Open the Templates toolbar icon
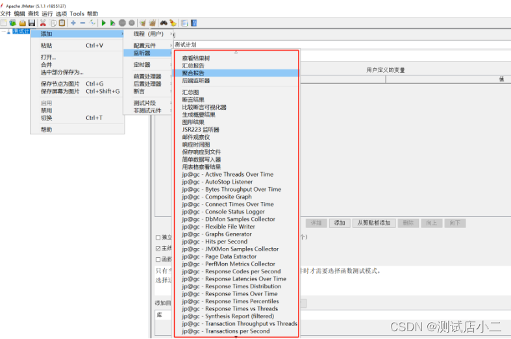Screen dimensions: 511x339 pos(13,23)
